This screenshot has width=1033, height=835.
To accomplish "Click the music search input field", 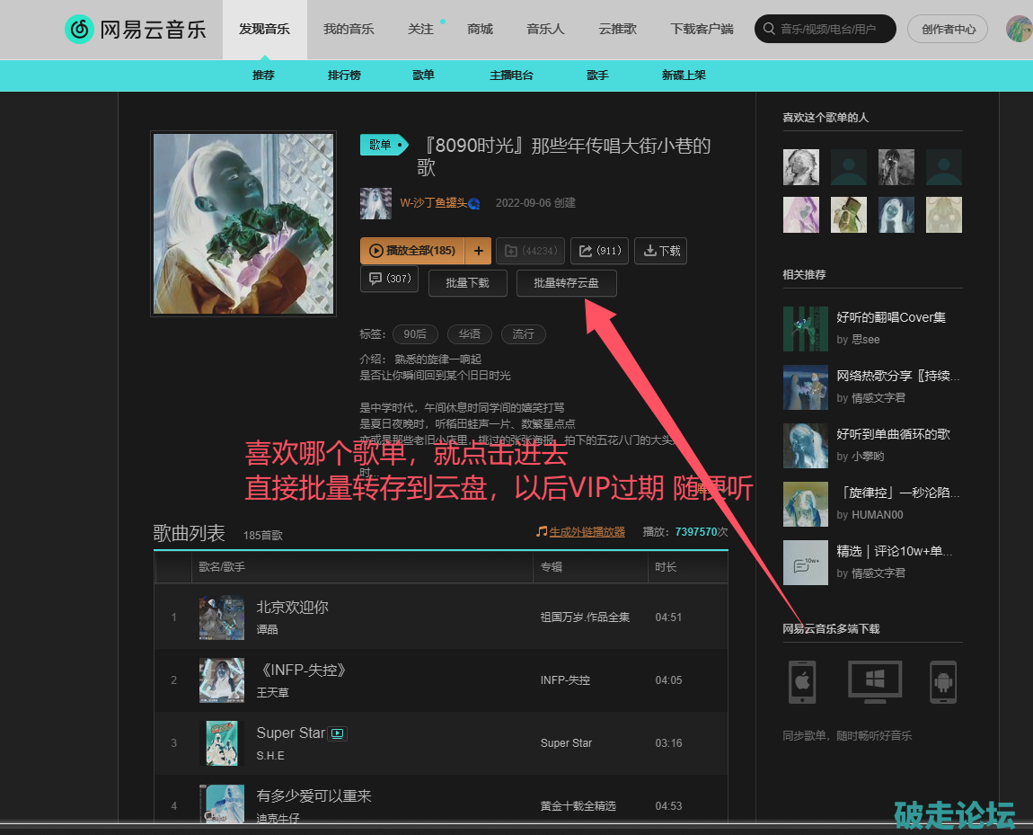I will pyautogui.click(x=834, y=29).
